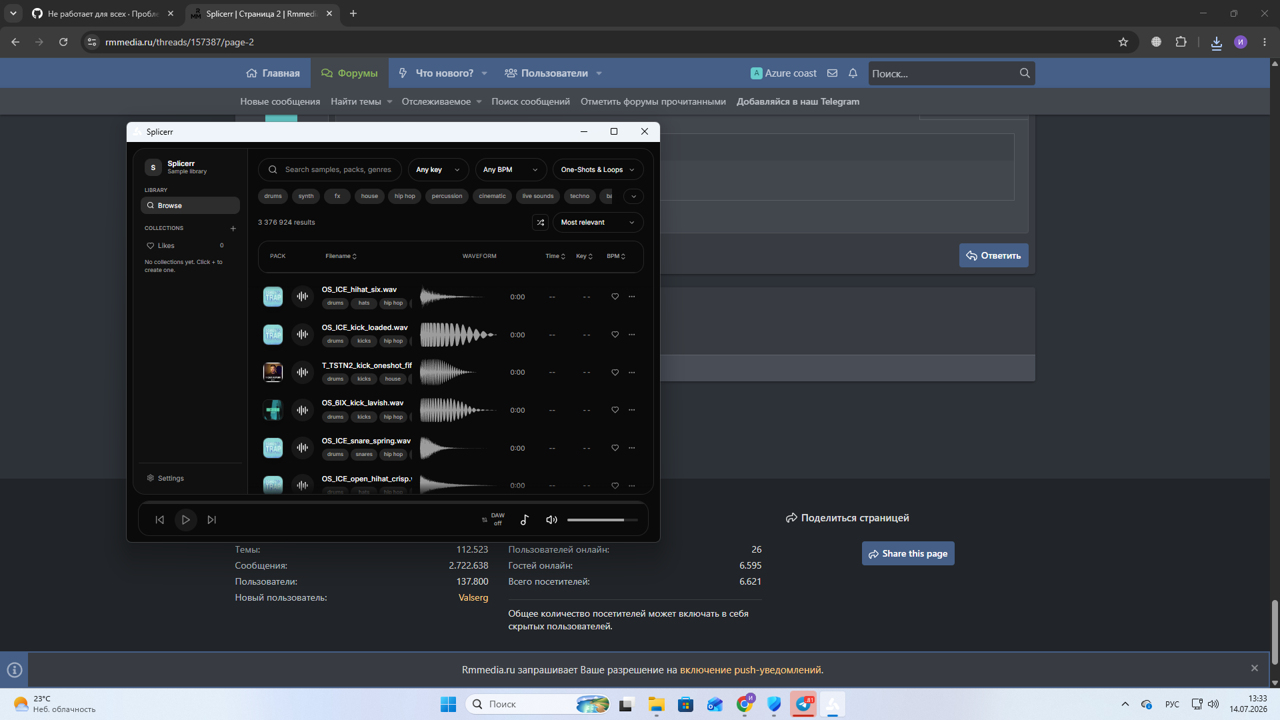This screenshot has height=720, width=1280.
Task: Expand the full genre tag list
Action: [634, 196]
